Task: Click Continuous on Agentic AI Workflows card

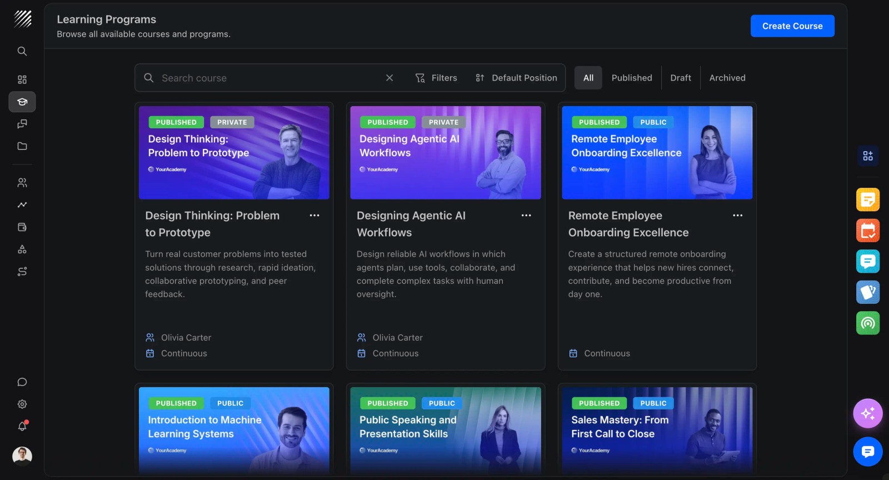Action: point(396,353)
